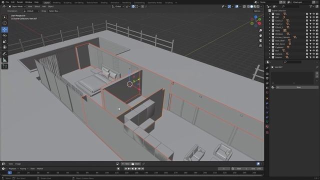Expand the Kitchen_Cabinets collection
320x180 pixels.
[x=269, y=37]
